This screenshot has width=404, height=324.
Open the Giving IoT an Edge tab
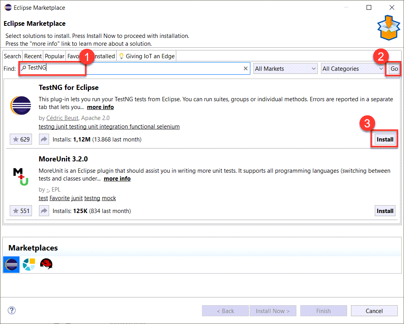coord(147,56)
